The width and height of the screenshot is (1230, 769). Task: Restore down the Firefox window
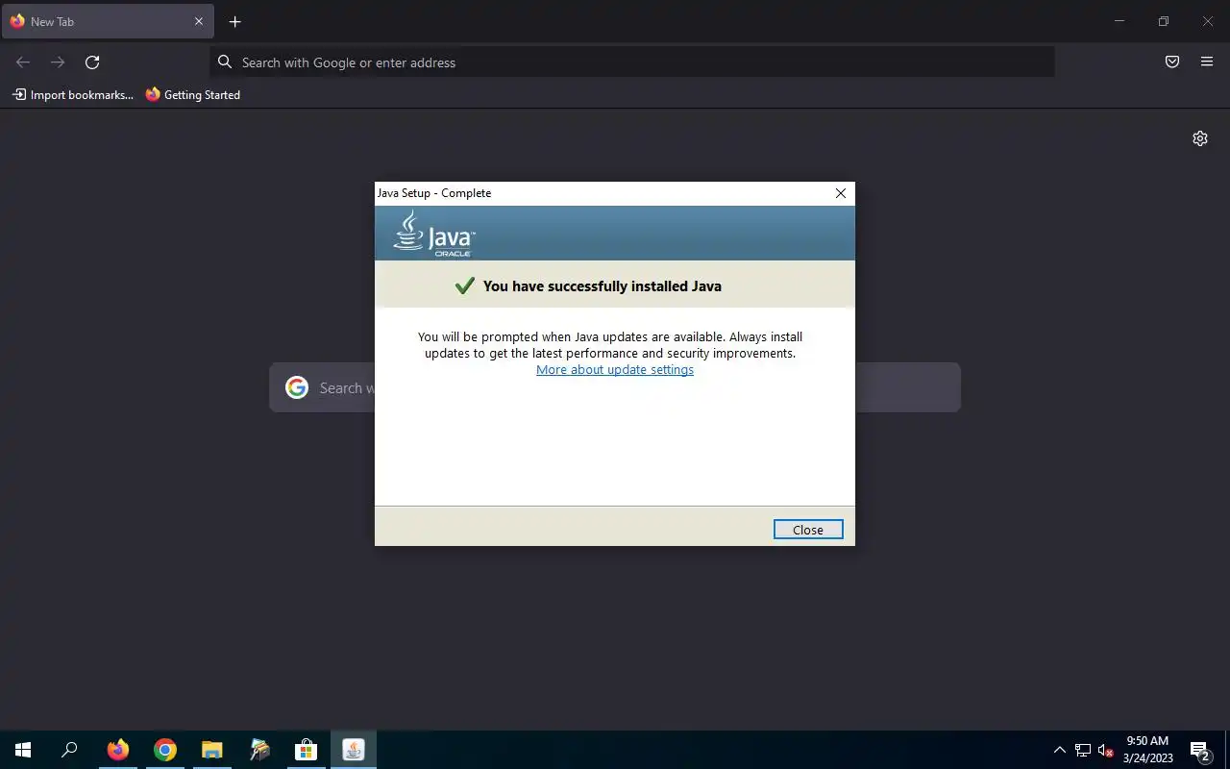[1164, 21]
